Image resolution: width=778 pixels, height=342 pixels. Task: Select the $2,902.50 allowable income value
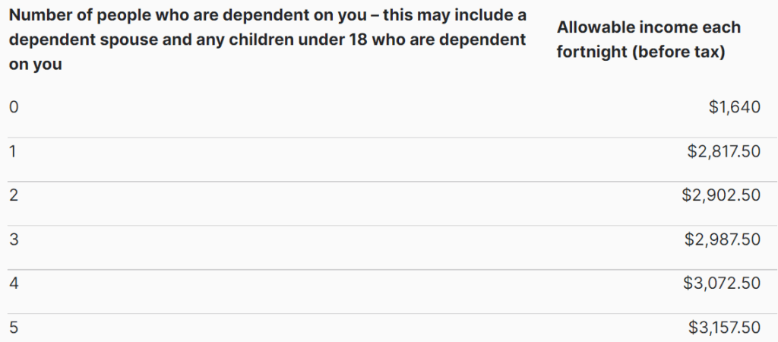(721, 195)
